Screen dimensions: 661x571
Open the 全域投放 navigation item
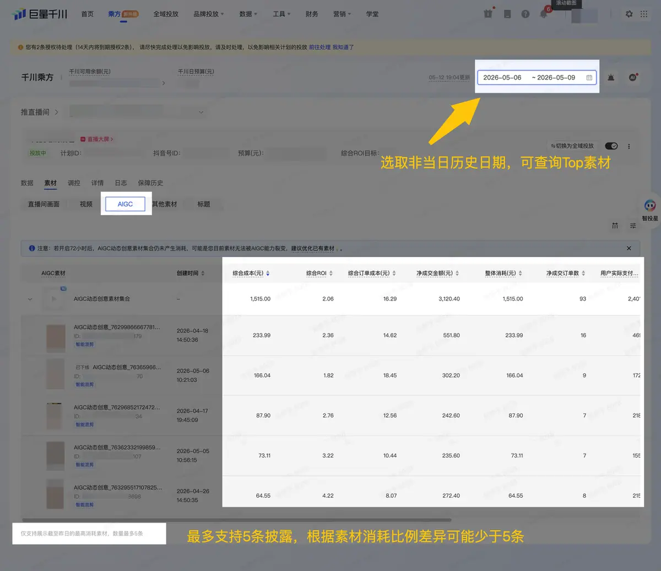(166, 14)
